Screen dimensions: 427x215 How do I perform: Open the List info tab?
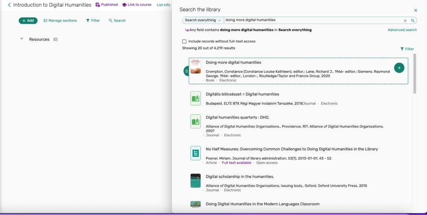coord(163,5)
